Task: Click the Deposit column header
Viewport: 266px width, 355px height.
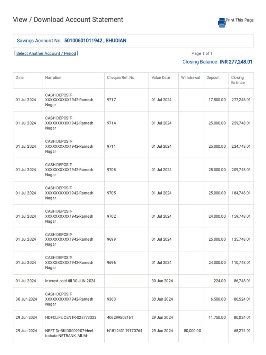Action: [213, 78]
